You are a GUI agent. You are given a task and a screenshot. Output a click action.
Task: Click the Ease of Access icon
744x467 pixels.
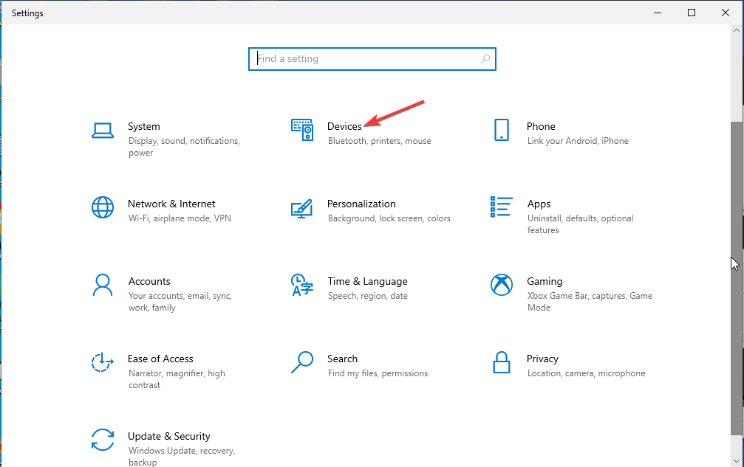pyautogui.click(x=103, y=362)
